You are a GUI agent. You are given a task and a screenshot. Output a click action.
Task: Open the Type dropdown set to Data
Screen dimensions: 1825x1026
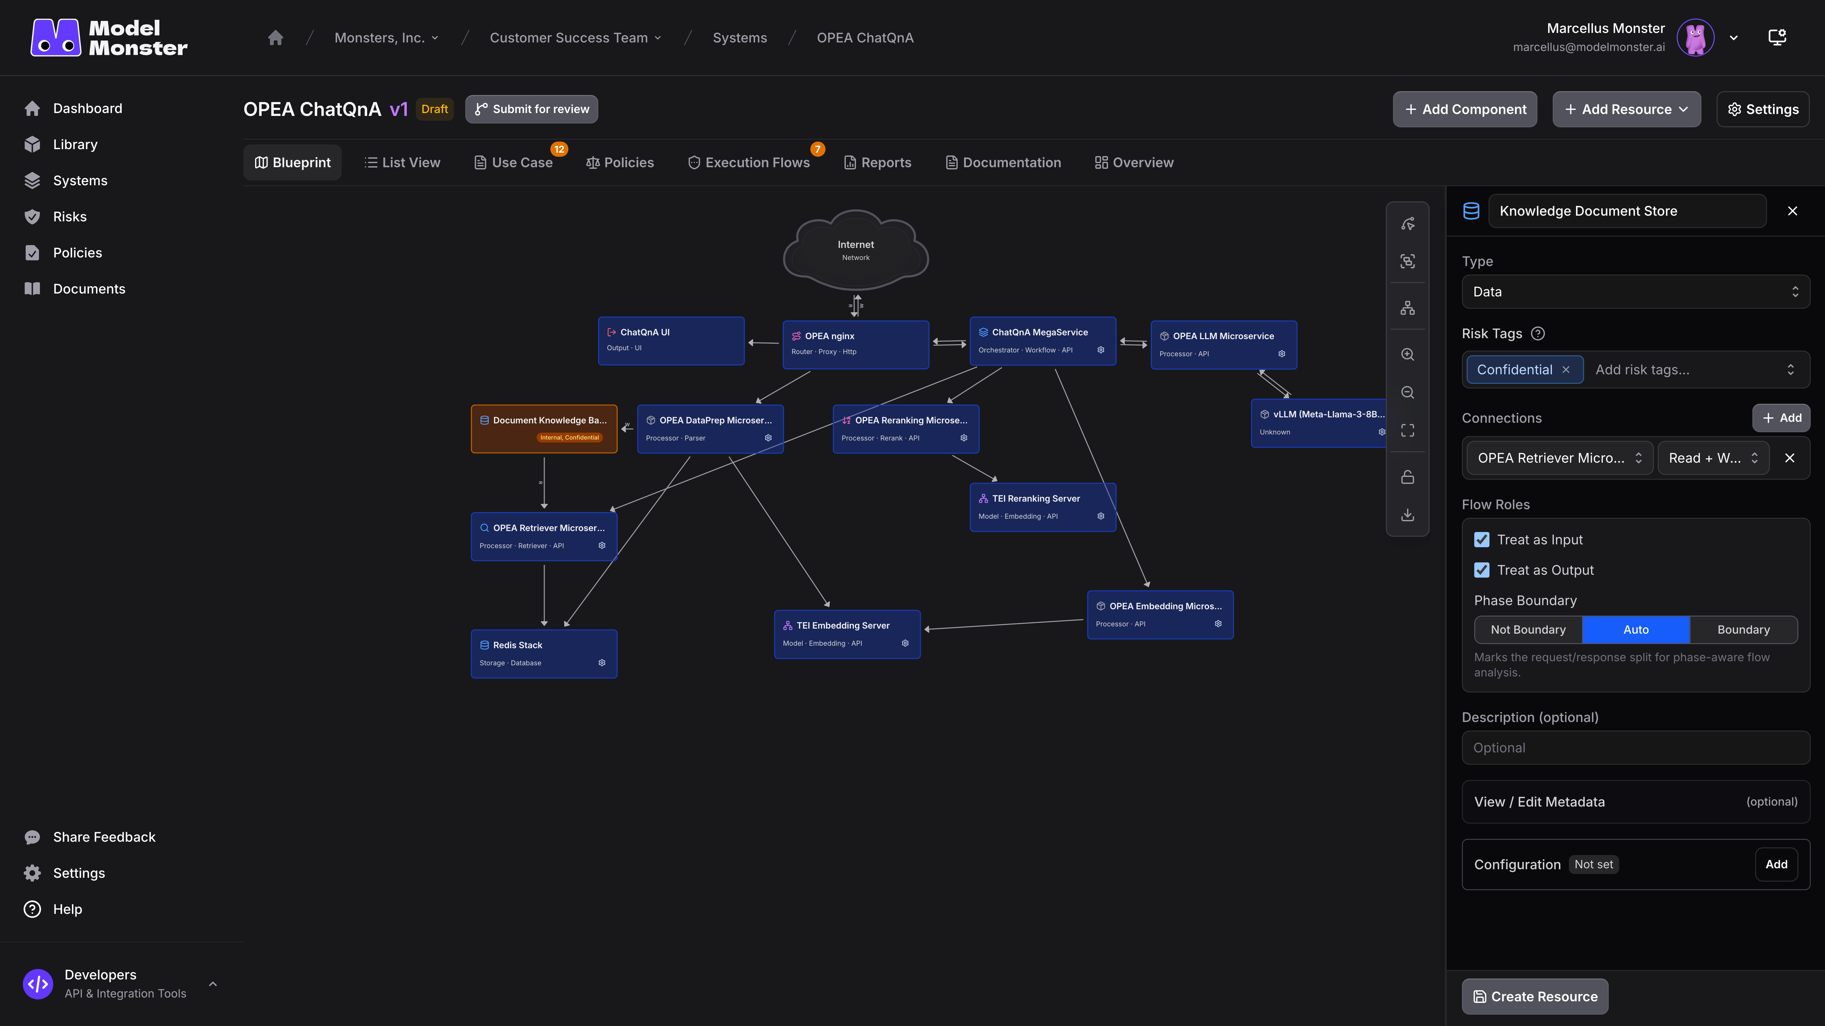click(x=1636, y=292)
